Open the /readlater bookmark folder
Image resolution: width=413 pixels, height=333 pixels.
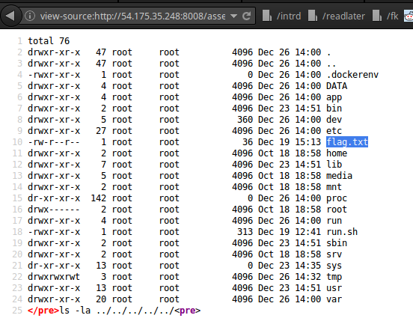coord(337,16)
